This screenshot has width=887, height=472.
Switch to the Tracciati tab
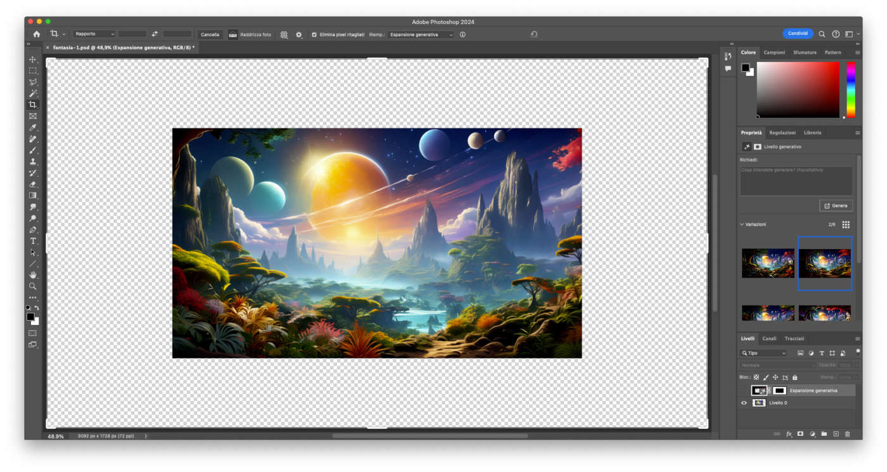tap(794, 338)
